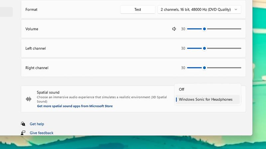Click the Format row label
The width and height of the screenshot is (266, 149).
31,10
